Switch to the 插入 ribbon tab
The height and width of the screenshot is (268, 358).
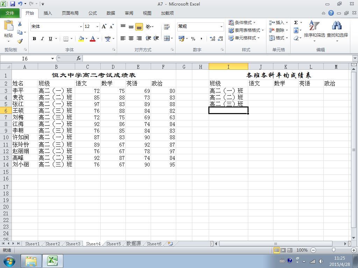tap(48, 13)
